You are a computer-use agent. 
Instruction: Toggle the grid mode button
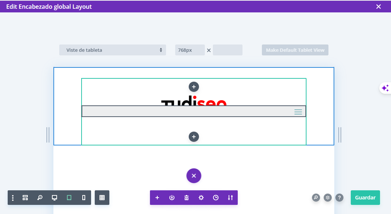pos(102,198)
